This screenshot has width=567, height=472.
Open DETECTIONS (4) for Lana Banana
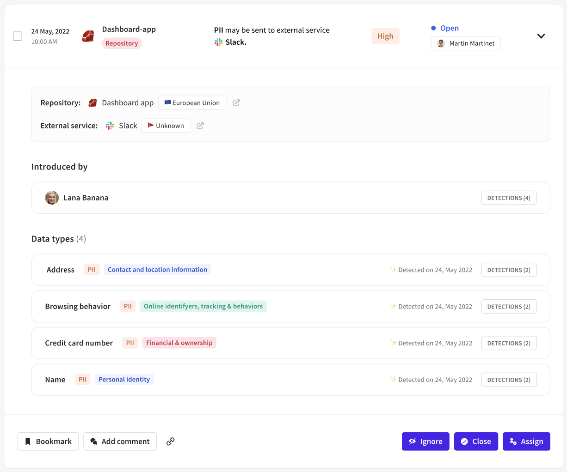(509, 198)
